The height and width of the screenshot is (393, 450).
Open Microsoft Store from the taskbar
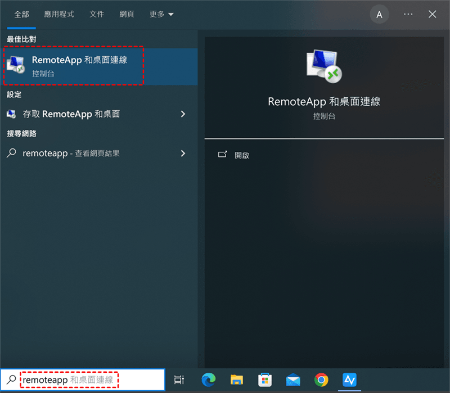tap(265, 380)
